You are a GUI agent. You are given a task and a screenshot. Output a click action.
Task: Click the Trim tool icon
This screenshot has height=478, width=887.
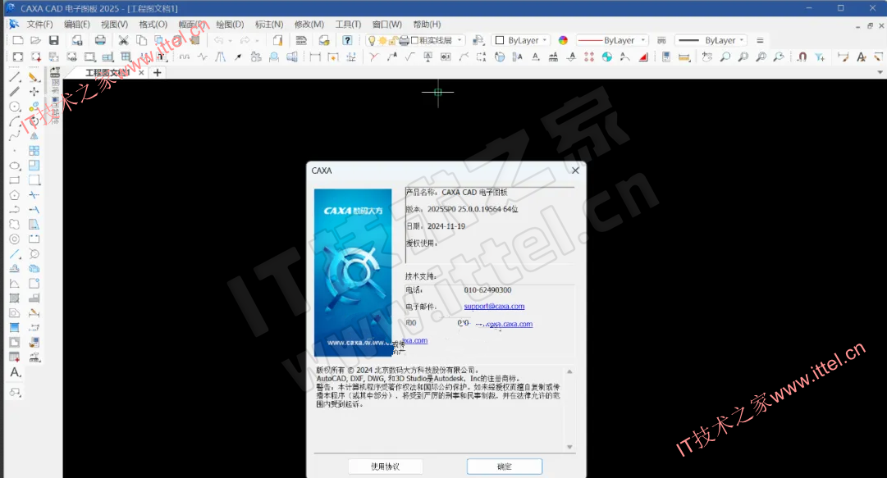click(x=34, y=195)
